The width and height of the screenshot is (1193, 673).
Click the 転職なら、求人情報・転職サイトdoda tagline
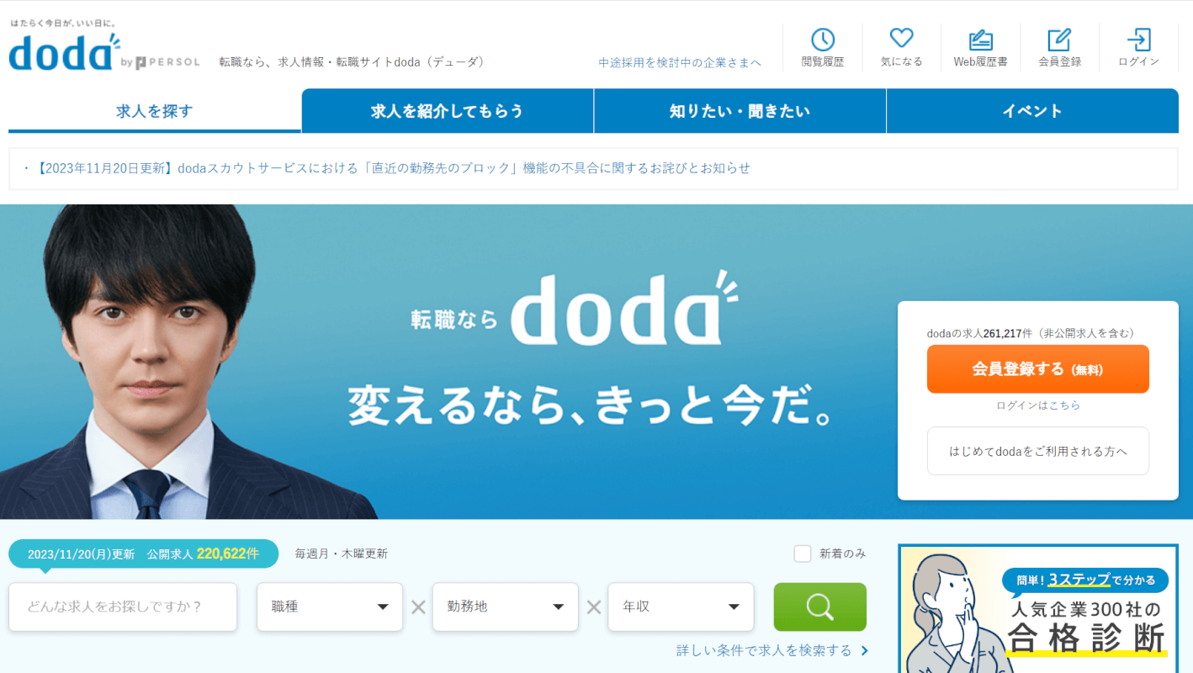click(352, 62)
